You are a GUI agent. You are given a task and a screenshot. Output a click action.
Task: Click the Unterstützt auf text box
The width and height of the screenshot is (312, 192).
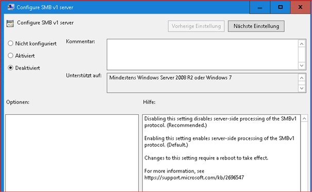203,83
